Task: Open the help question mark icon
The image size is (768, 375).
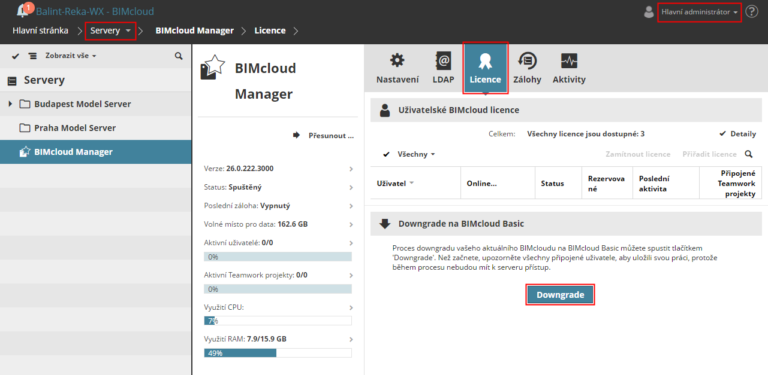Action: pos(752,11)
